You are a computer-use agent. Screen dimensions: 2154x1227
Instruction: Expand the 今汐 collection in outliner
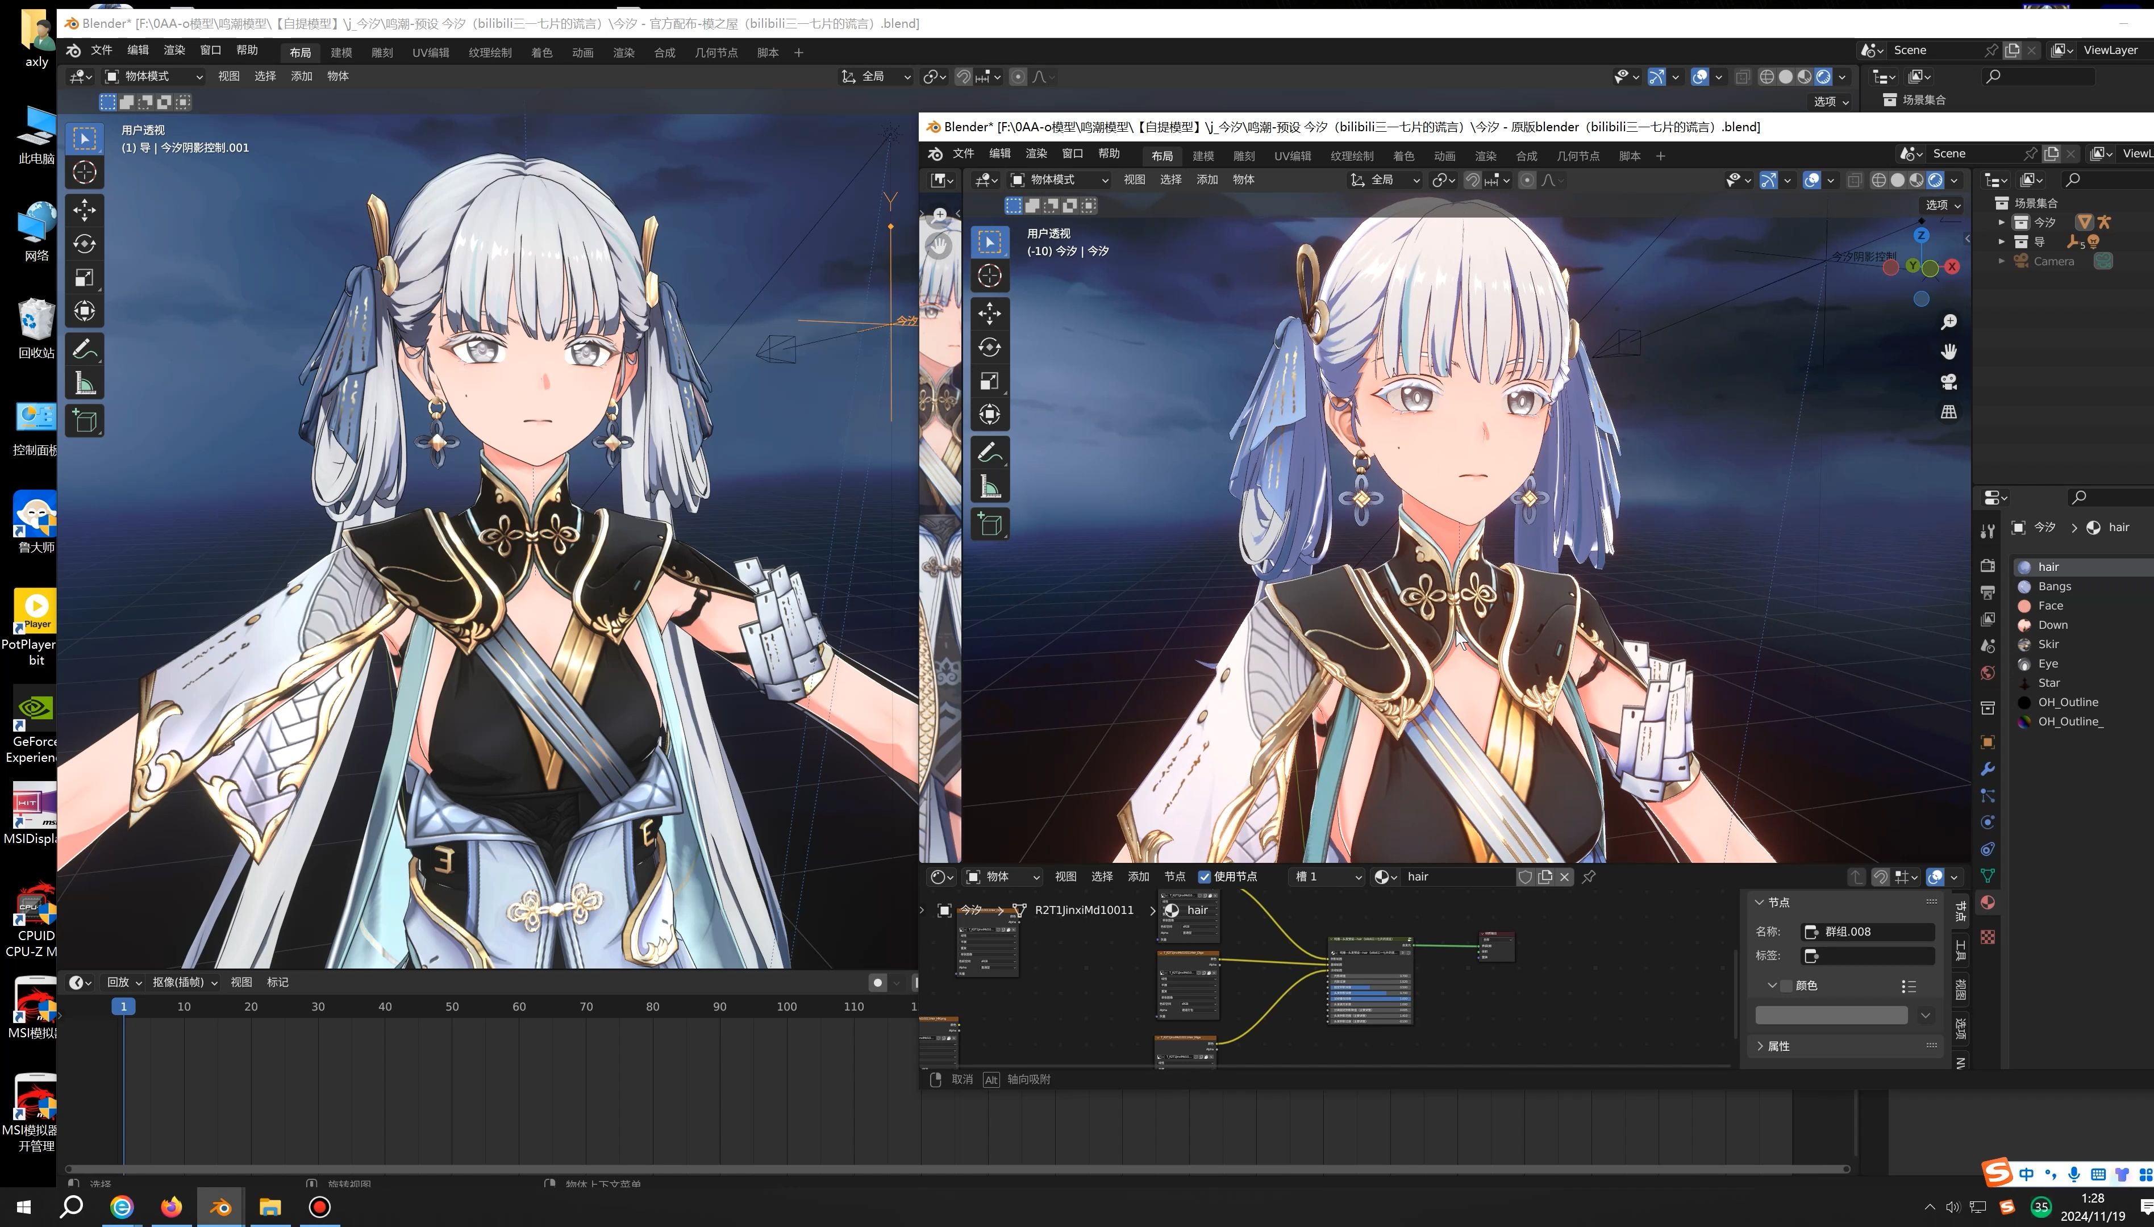point(2002,223)
